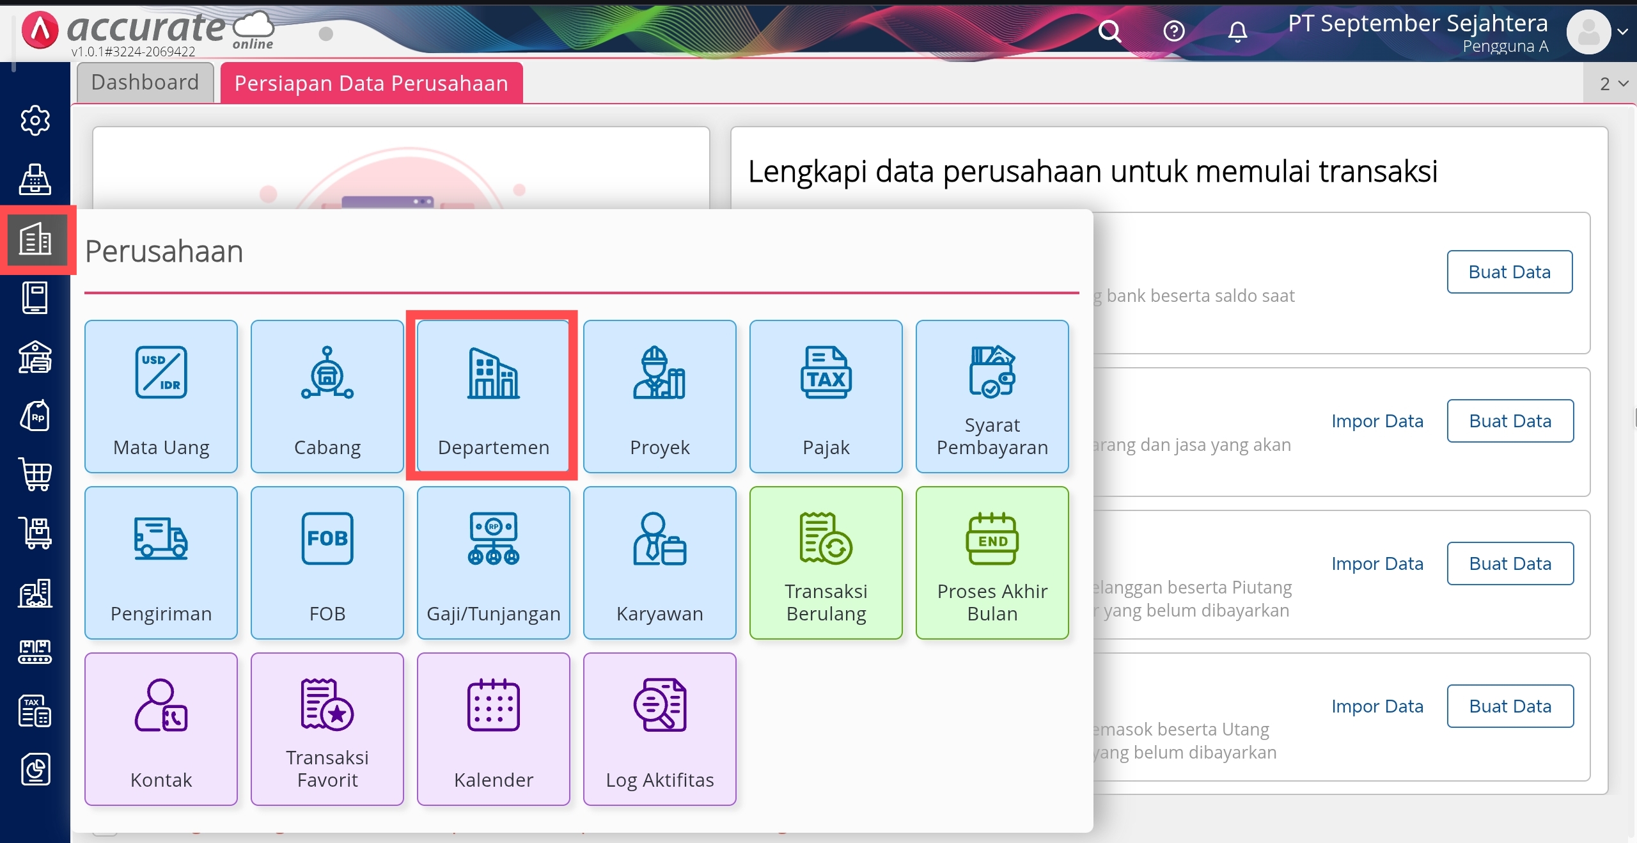Open Proses Akhir Bulan tile

pos(992,562)
